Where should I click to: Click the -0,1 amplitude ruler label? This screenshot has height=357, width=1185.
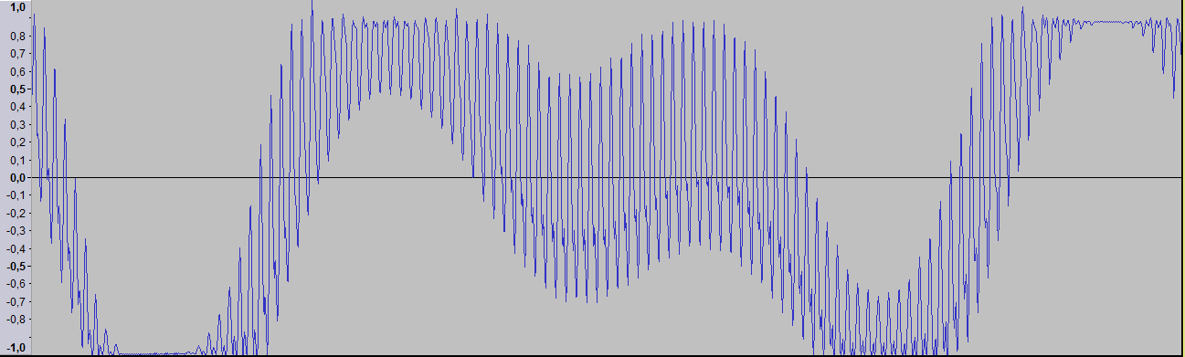(x=16, y=195)
